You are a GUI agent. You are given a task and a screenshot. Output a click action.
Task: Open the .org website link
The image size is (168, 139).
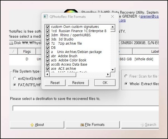(122, 20)
